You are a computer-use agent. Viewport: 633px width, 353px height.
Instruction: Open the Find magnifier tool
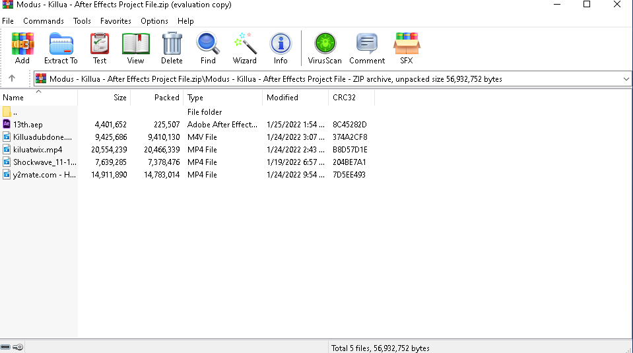(208, 44)
